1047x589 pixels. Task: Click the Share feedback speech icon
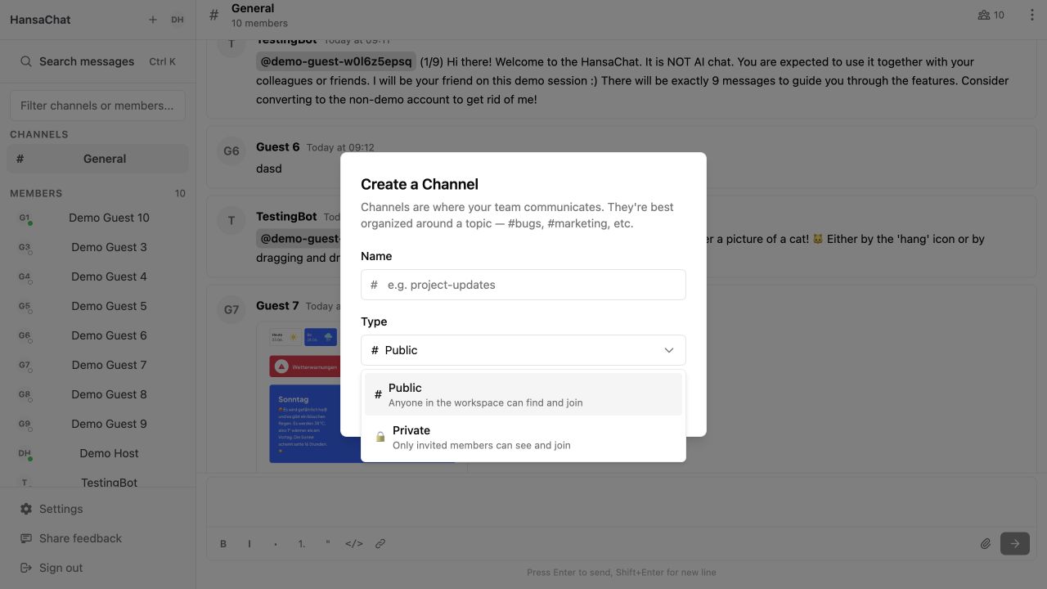point(26,538)
